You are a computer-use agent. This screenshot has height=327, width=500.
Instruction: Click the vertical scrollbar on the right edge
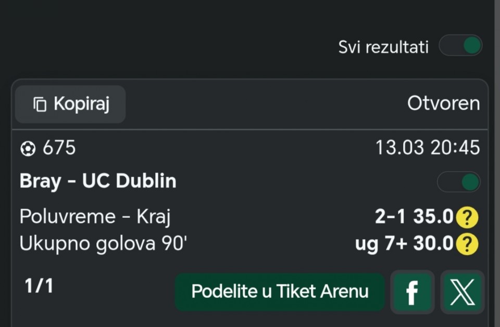coord(496,156)
